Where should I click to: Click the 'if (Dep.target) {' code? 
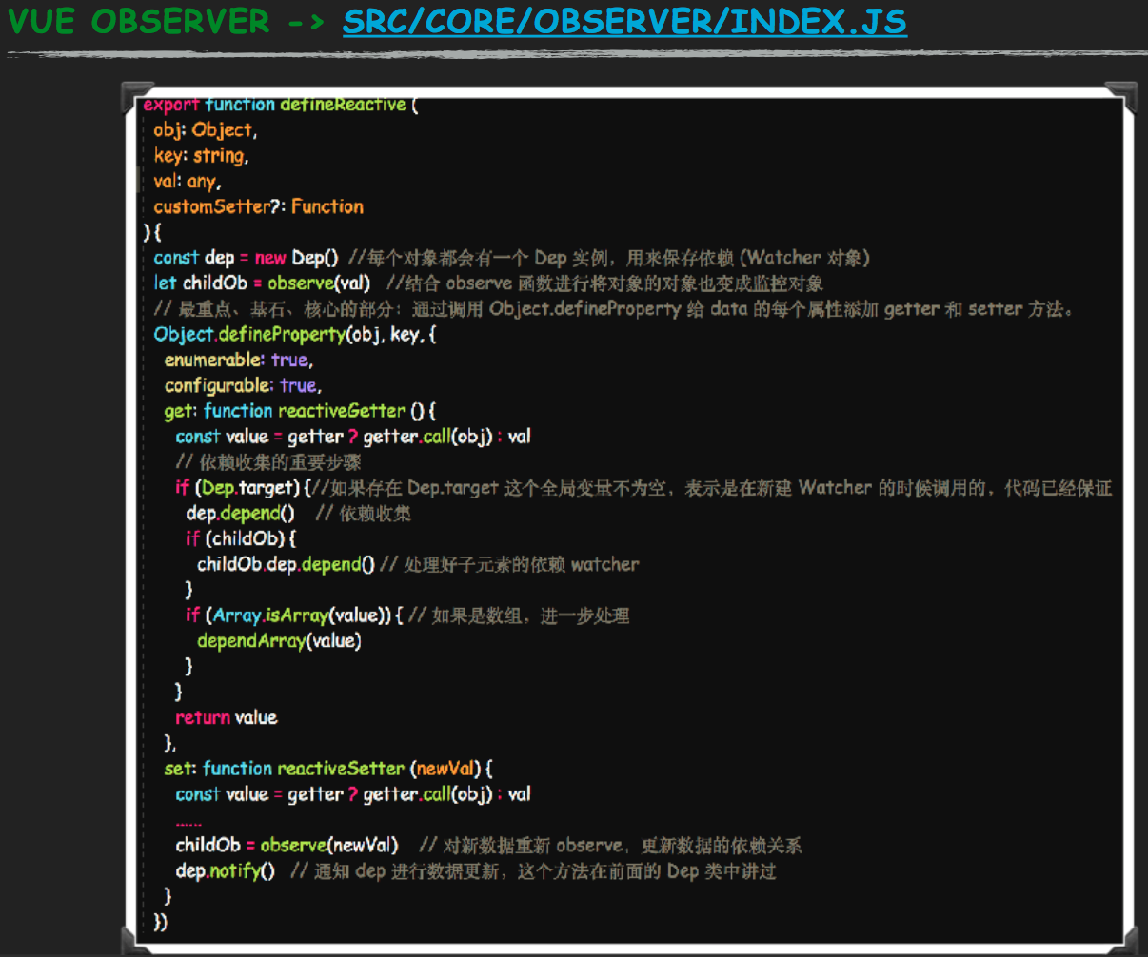[244, 488]
